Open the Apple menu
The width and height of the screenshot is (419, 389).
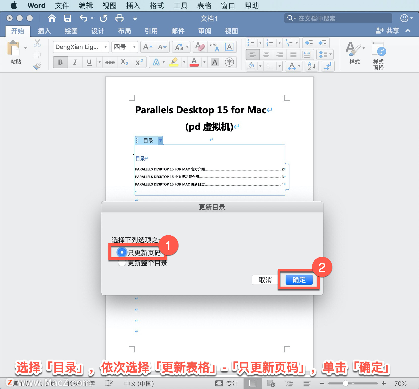pos(14,6)
